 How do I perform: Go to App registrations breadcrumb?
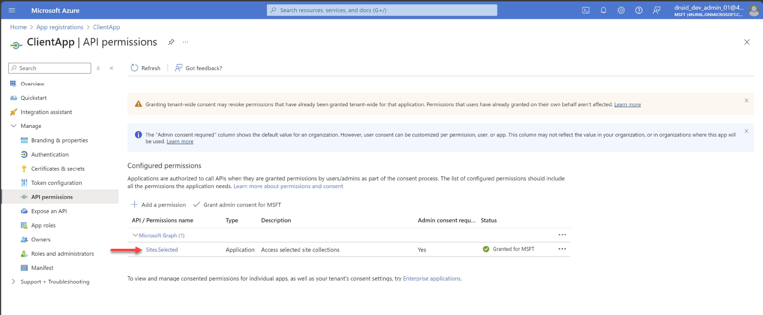(60, 27)
